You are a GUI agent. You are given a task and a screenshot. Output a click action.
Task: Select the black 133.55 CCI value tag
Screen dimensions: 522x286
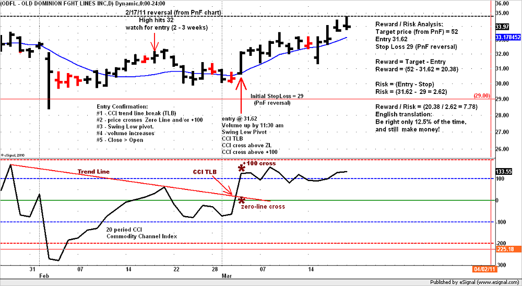coord(503,172)
